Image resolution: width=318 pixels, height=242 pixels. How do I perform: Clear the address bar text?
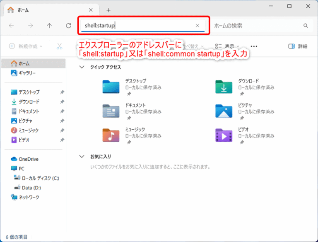tap(198, 26)
